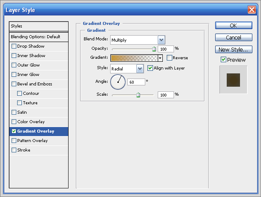Select Blending Options: Default row
The height and width of the screenshot is (197, 261).
(39, 37)
